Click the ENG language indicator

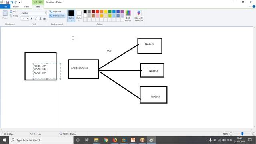click(229, 140)
